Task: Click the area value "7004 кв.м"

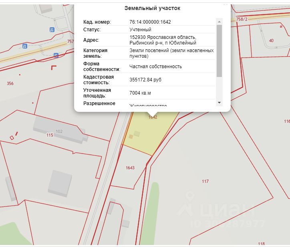Action: [x=140, y=93]
